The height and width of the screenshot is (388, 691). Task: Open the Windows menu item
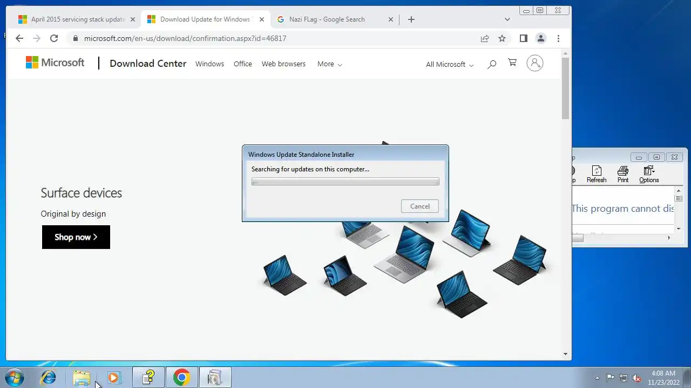[209, 64]
